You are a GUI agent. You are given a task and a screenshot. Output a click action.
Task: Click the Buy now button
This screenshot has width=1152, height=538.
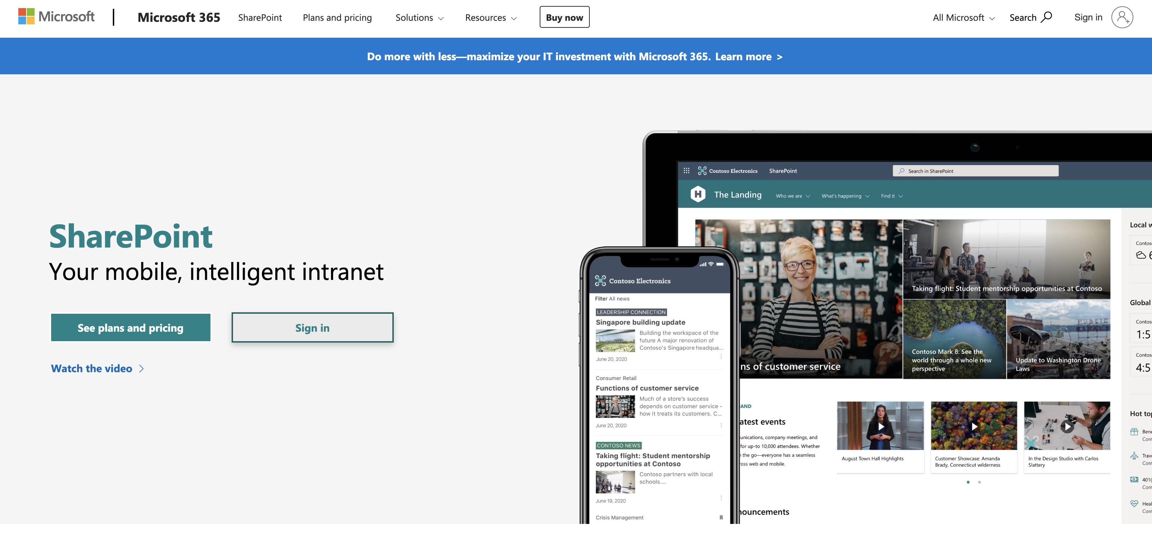(564, 17)
